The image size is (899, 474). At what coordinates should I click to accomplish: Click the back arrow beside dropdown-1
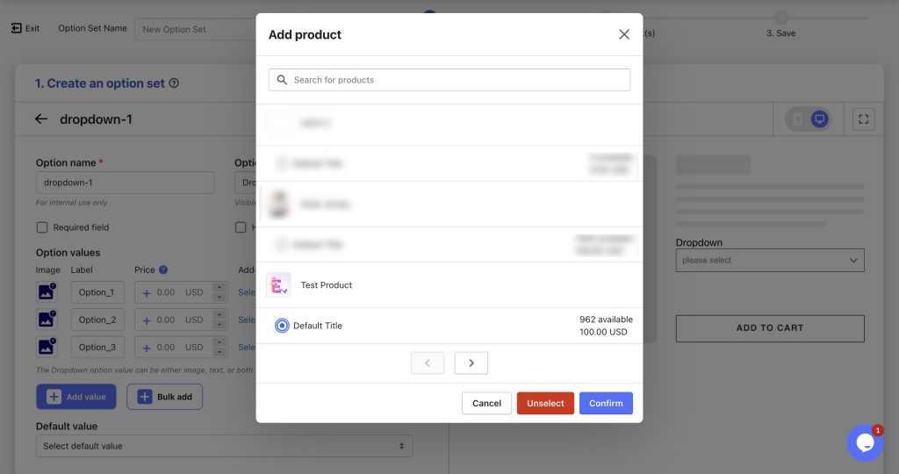[x=40, y=119]
